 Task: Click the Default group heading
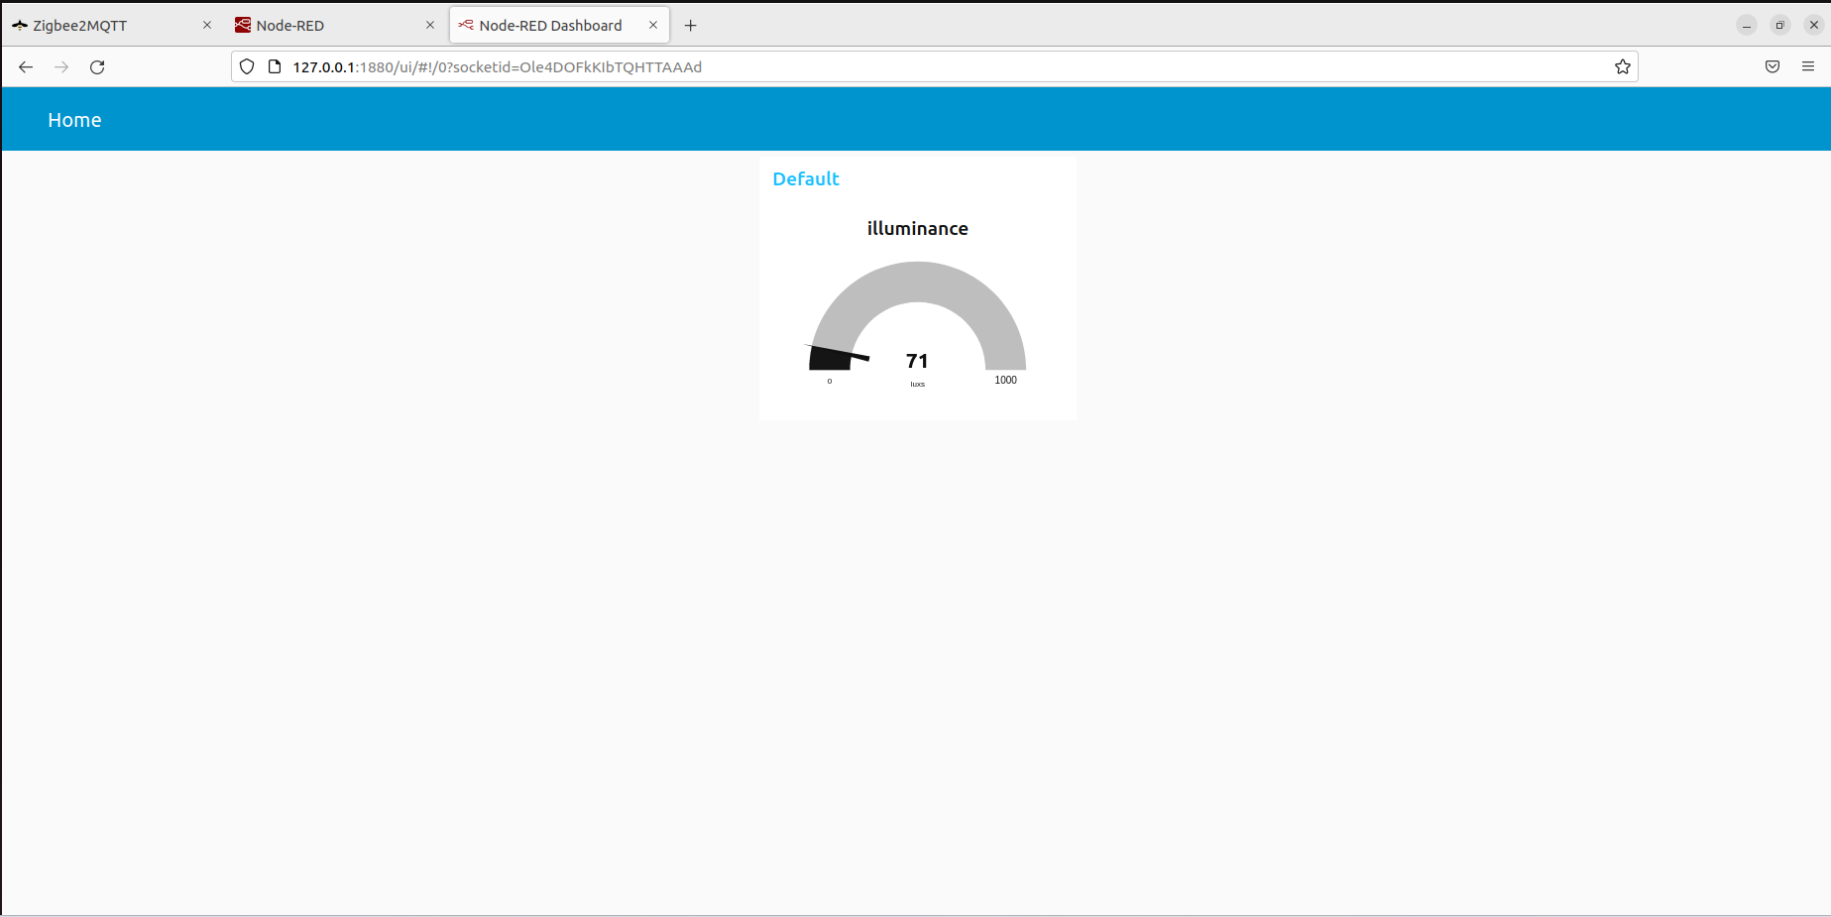[x=806, y=178]
